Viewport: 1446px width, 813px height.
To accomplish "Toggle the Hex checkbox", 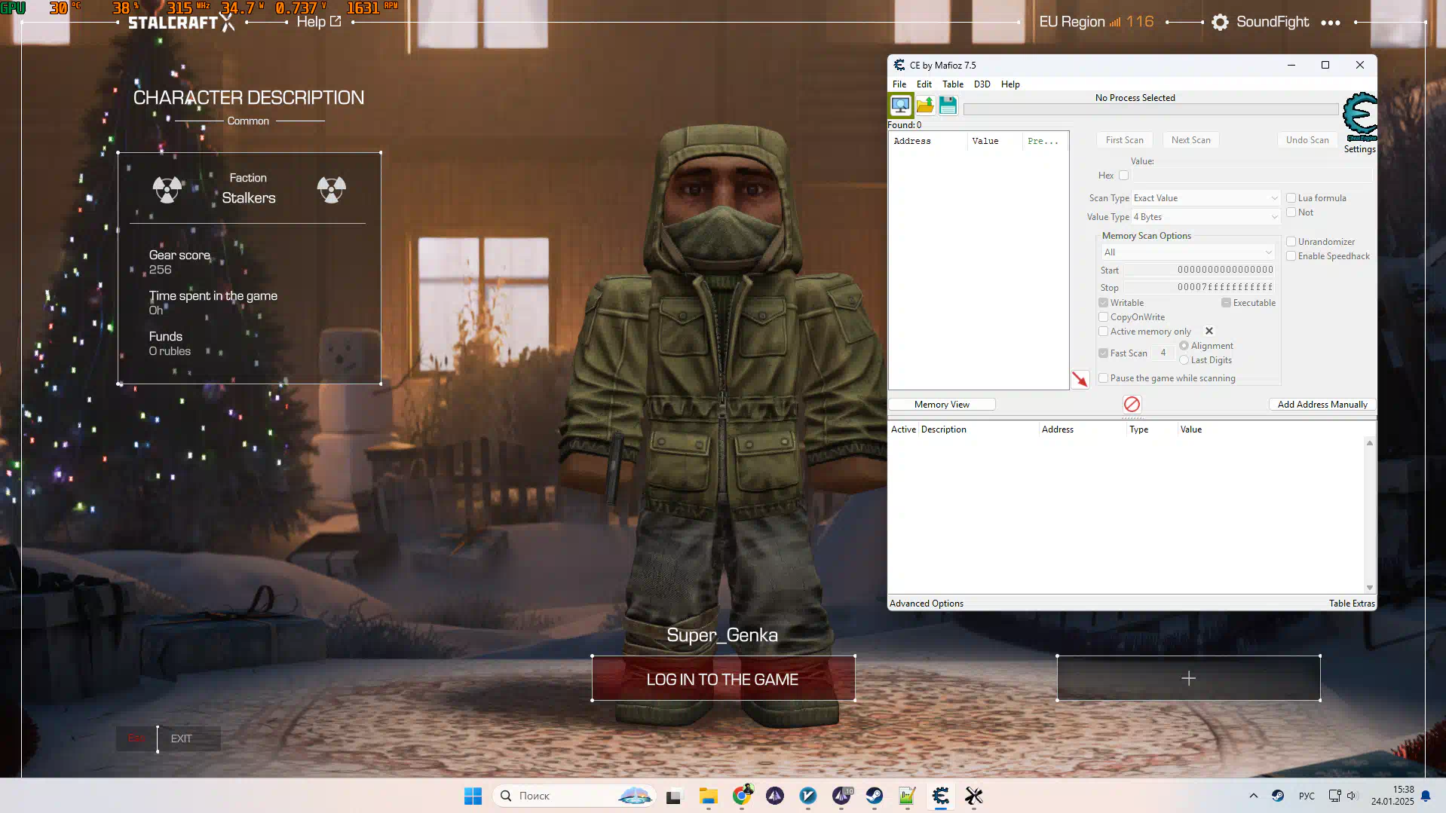I will click(1123, 176).
